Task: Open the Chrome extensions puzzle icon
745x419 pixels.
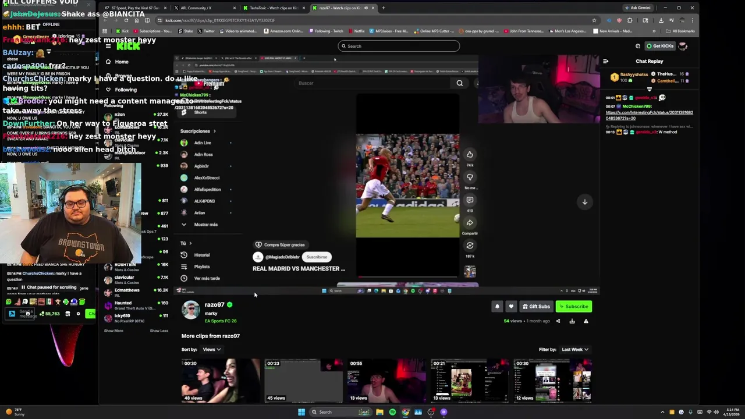Action: pyautogui.click(x=630, y=20)
